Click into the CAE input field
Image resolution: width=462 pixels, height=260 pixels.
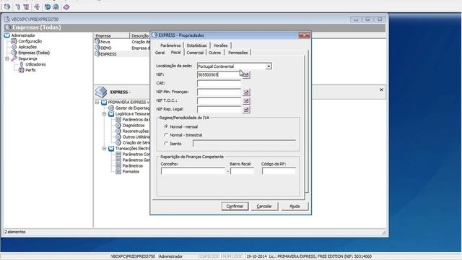point(219,84)
